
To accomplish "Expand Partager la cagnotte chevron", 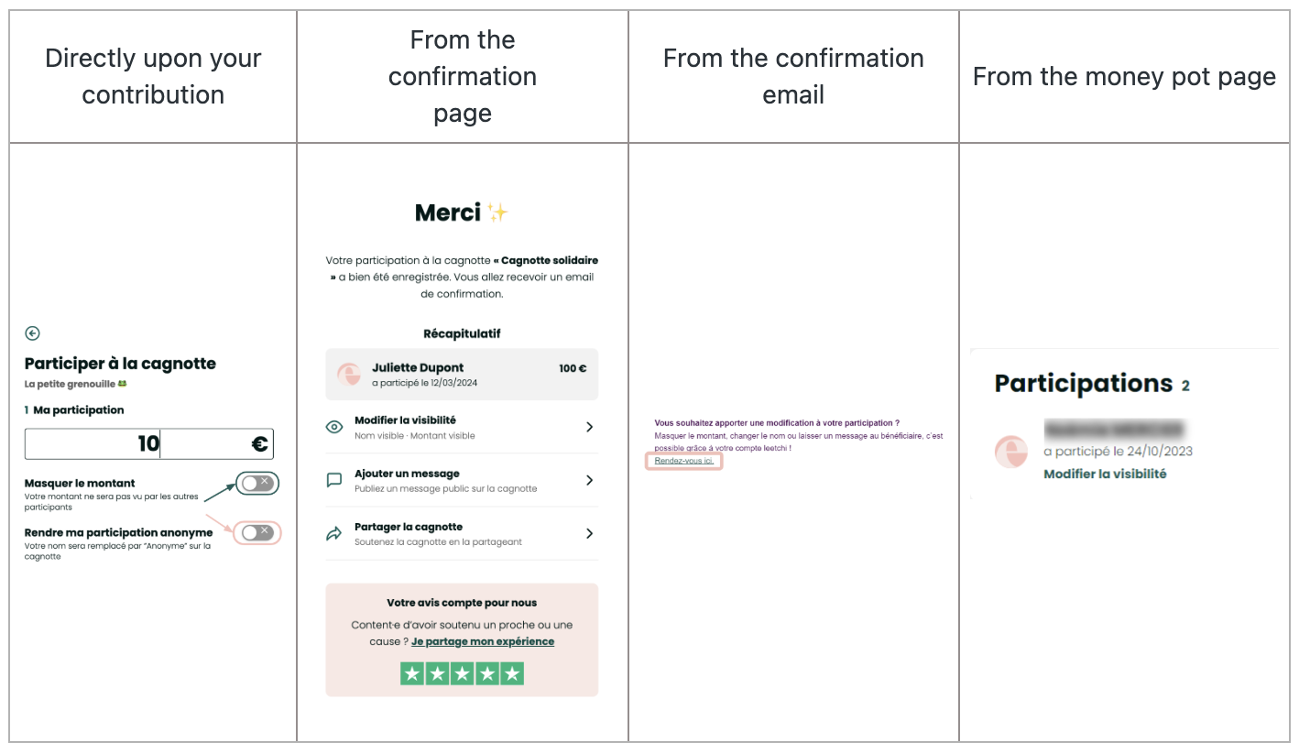I will pos(589,533).
